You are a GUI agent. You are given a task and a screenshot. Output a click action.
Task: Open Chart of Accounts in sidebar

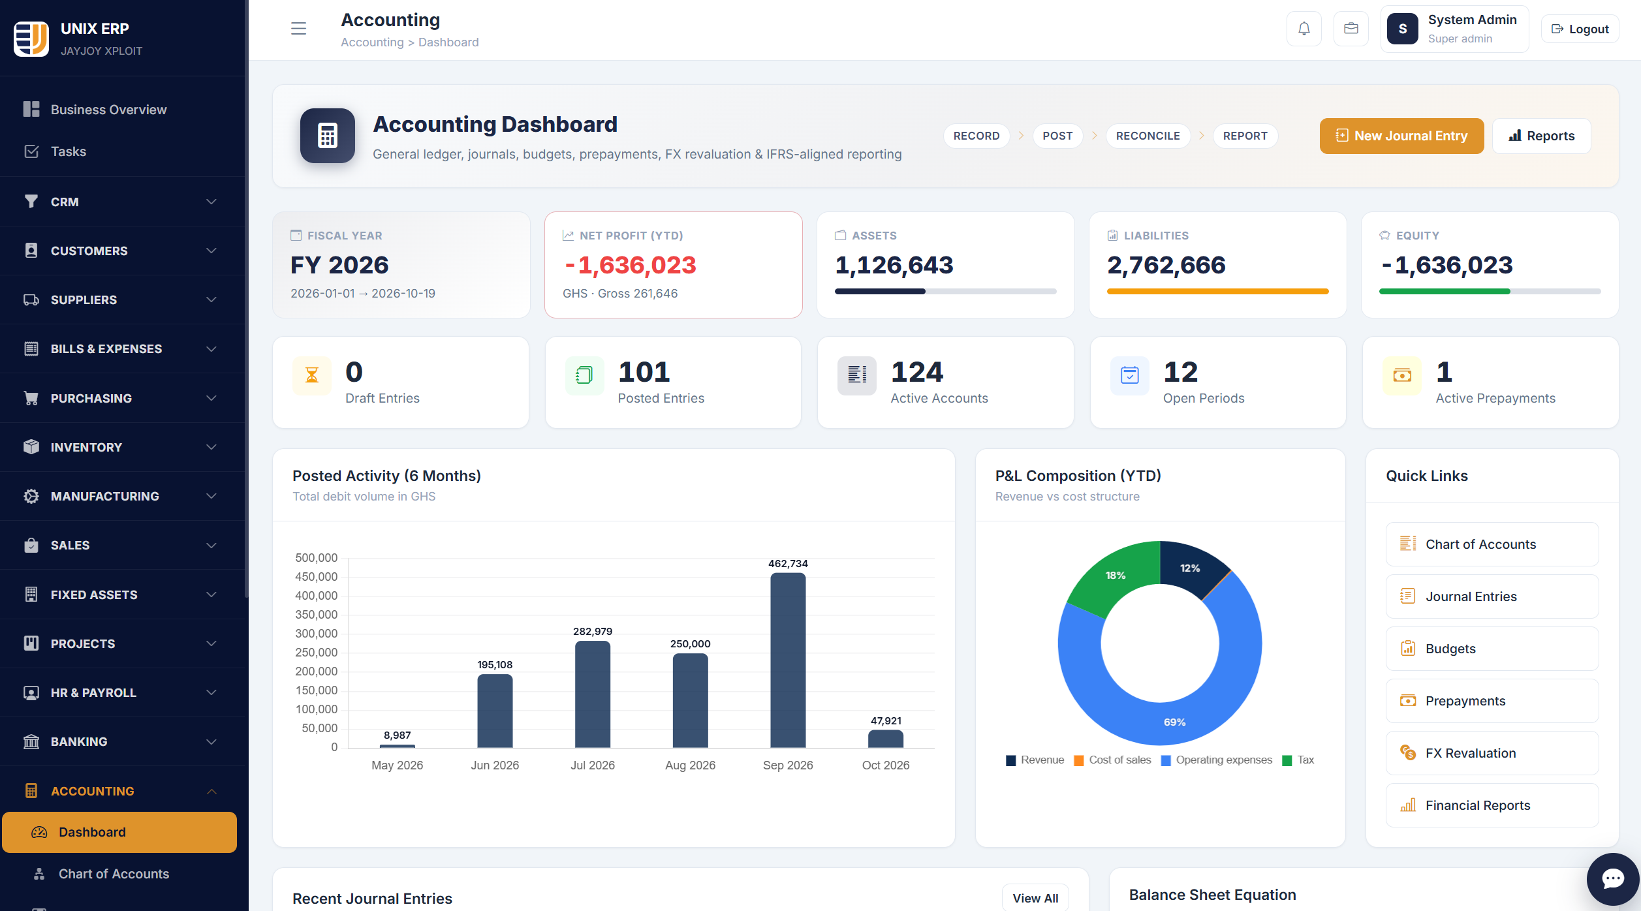pos(119,874)
